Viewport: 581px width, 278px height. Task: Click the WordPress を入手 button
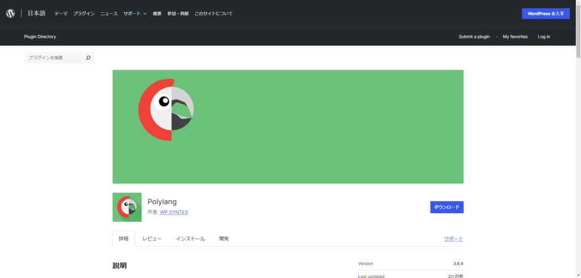click(x=546, y=14)
